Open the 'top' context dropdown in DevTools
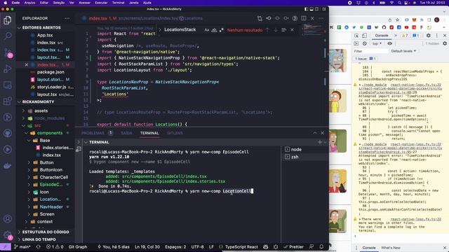The height and width of the screenshot is (252, 449). (x=377, y=43)
